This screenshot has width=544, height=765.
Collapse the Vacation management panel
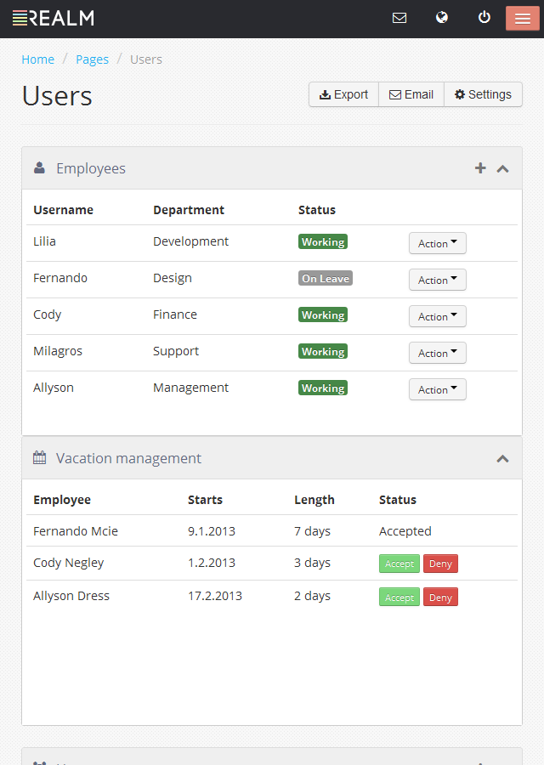point(502,459)
